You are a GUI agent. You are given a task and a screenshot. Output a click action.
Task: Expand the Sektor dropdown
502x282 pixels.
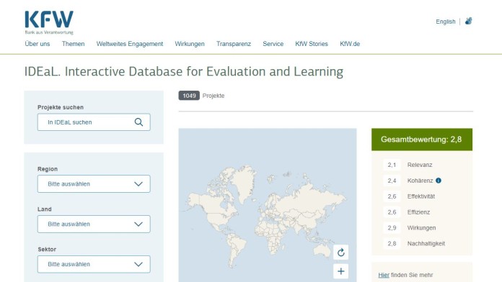point(94,264)
